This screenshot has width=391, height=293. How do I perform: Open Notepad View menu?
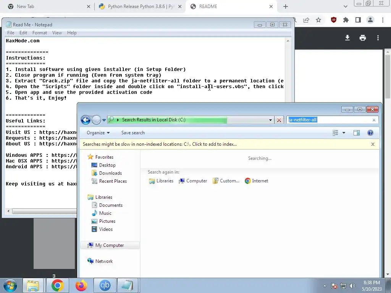click(57, 33)
